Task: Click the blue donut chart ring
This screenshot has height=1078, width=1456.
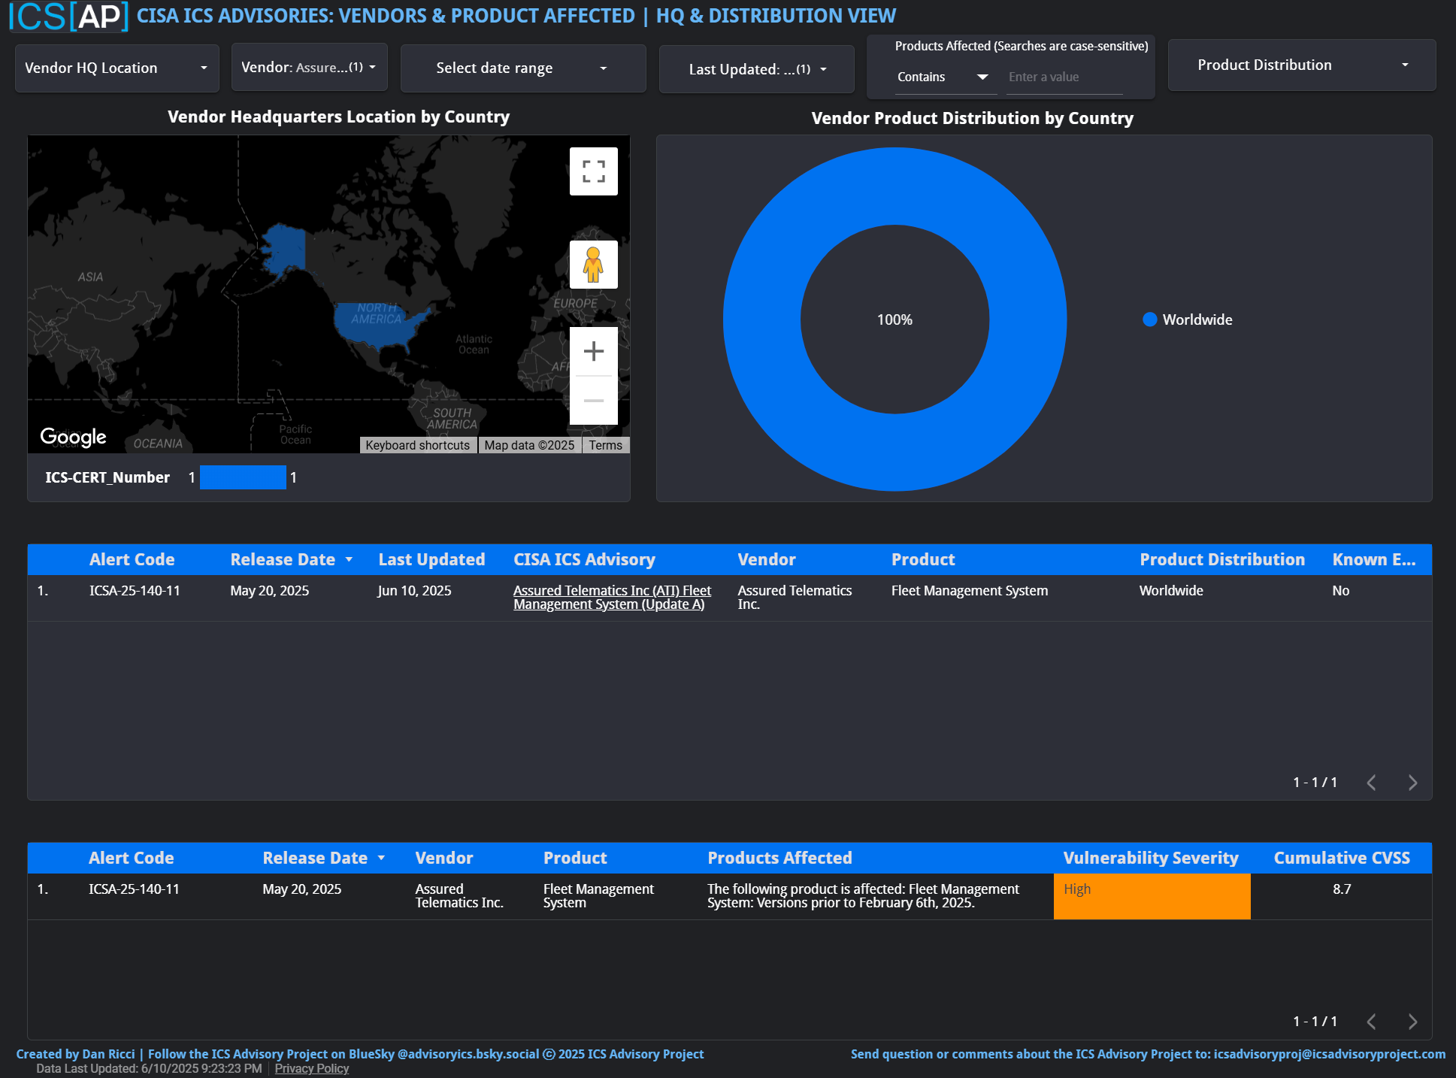Action: tap(761, 319)
